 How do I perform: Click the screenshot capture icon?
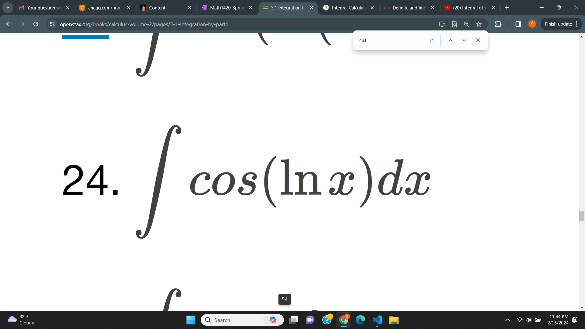coord(441,24)
